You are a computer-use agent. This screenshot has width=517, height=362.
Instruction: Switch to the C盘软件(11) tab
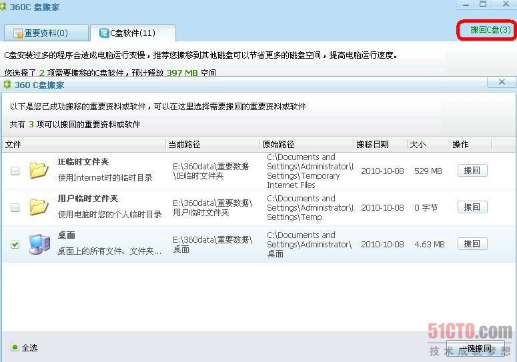pyautogui.click(x=133, y=33)
